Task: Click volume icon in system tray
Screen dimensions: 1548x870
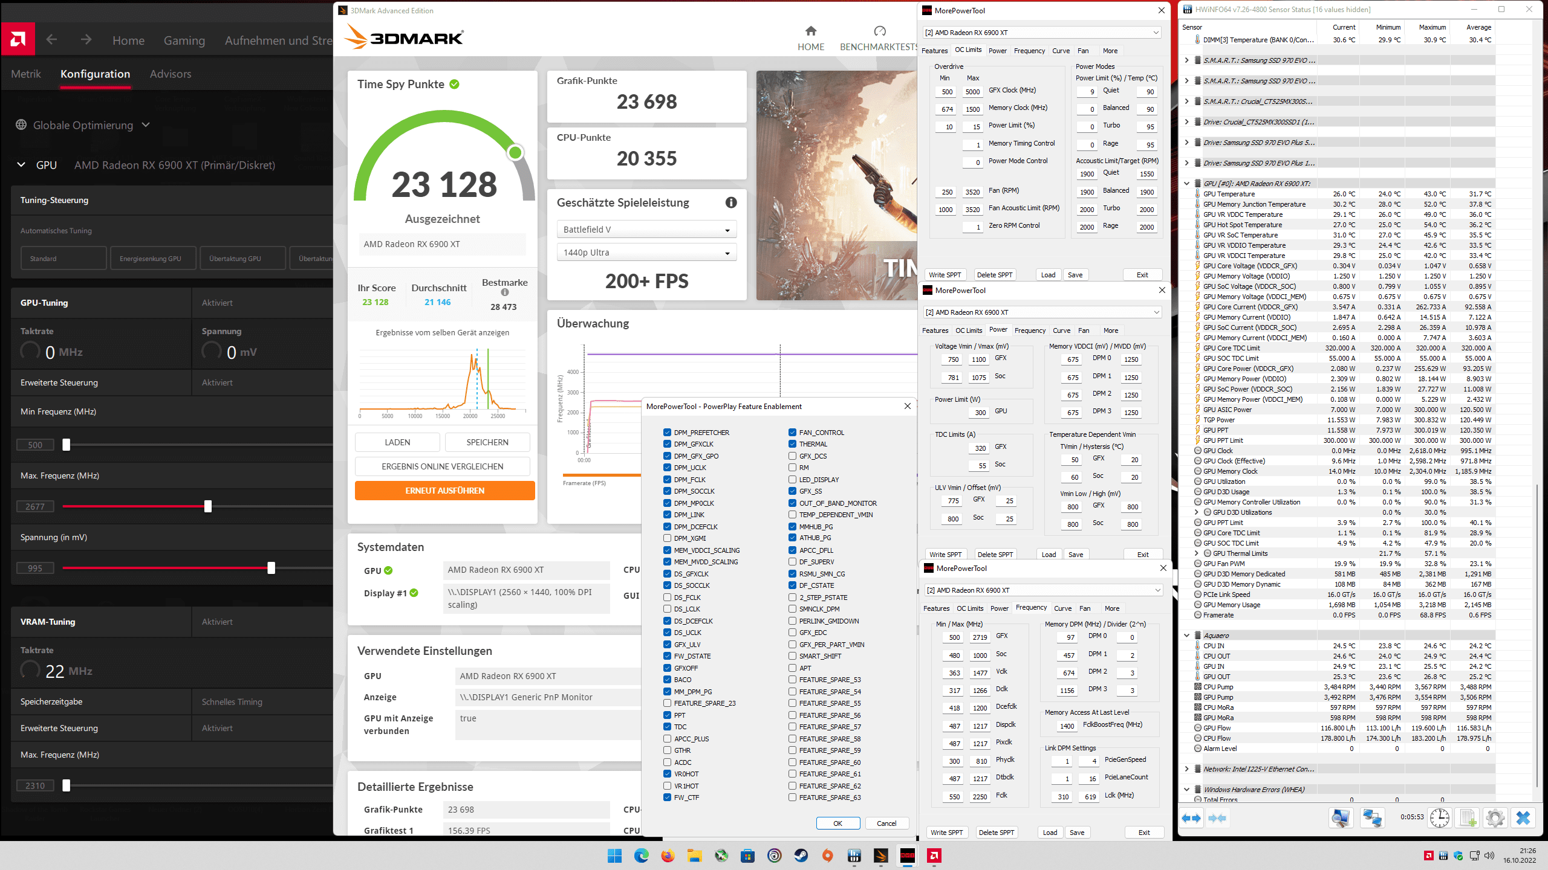Action: [1489, 855]
